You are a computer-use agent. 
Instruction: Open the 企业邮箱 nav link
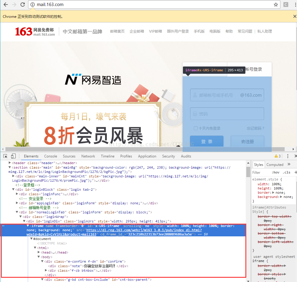click(x=137, y=31)
